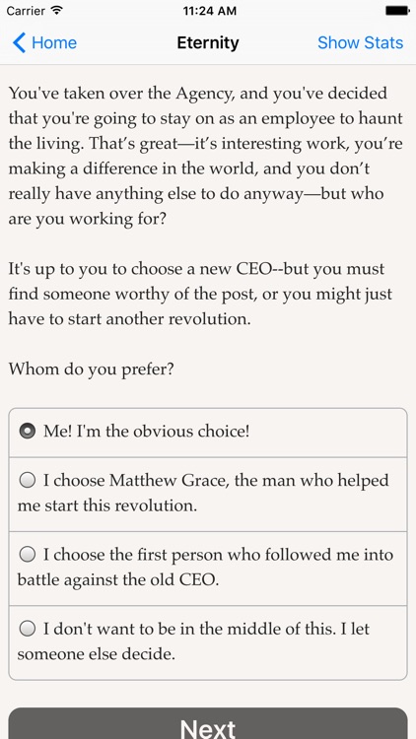Select the Matthew Grace radio option
The height and width of the screenshot is (739, 416).
point(208,494)
